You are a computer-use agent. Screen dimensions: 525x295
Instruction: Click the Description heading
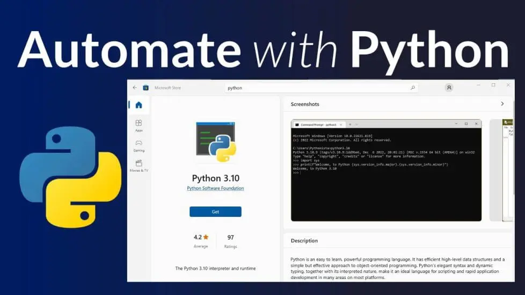[304, 240]
